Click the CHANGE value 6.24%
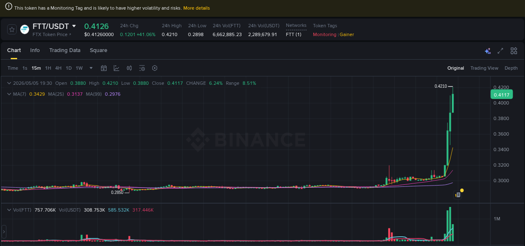Image resolution: width=525 pixels, height=246 pixels. tap(216, 83)
